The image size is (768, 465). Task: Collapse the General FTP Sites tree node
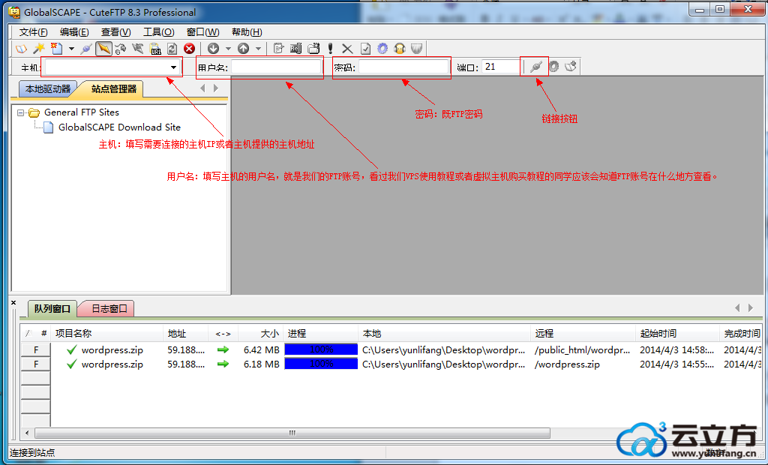(20, 112)
